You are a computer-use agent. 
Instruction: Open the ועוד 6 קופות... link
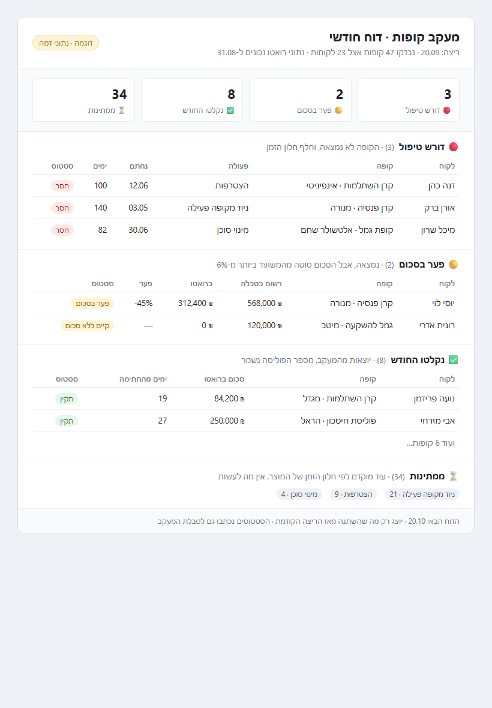[431, 443]
